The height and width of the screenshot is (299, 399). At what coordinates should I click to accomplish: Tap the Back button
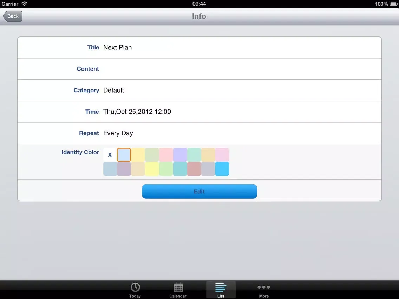(x=13, y=16)
